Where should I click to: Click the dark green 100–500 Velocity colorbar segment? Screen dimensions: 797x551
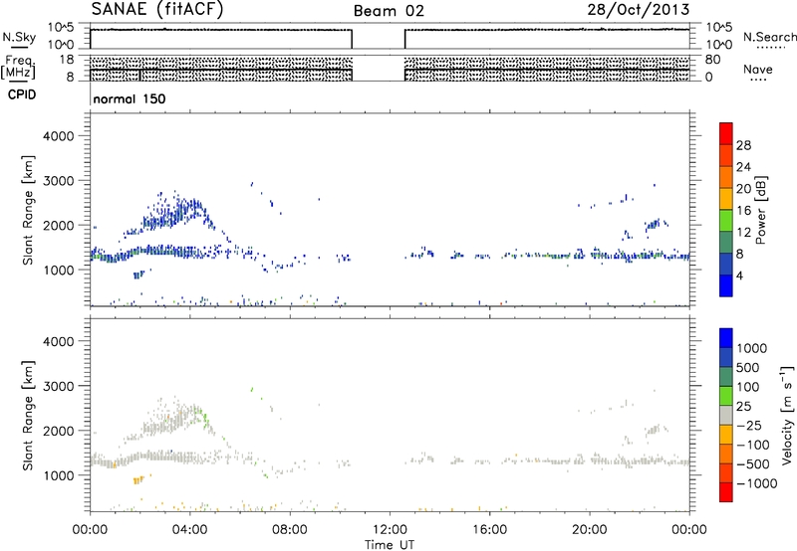(726, 377)
